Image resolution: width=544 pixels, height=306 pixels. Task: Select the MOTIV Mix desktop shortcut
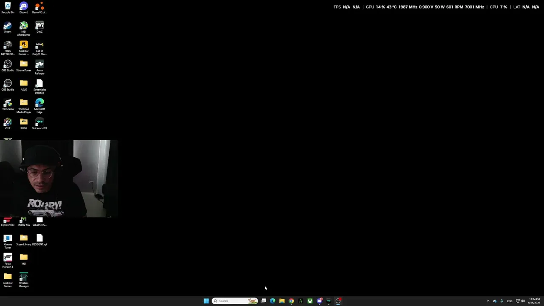coord(24,222)
